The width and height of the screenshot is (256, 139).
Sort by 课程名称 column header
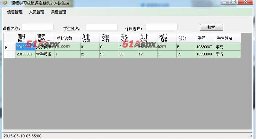pos(45,38)
